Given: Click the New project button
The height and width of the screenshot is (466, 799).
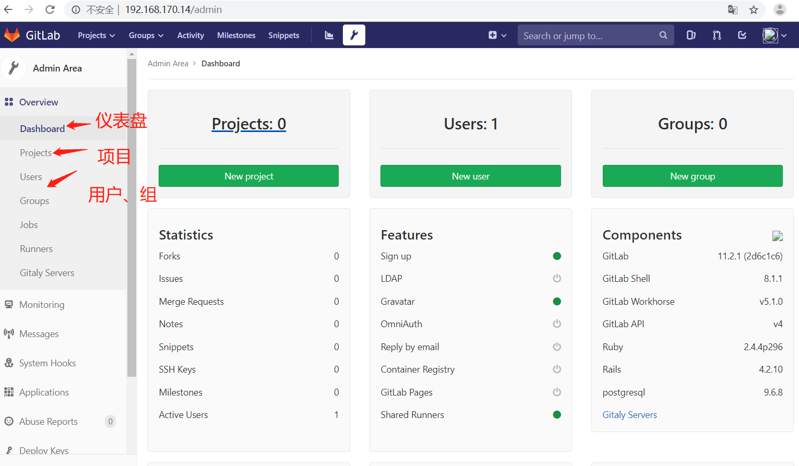Looking at the screenshot, I should coord(248,176).
